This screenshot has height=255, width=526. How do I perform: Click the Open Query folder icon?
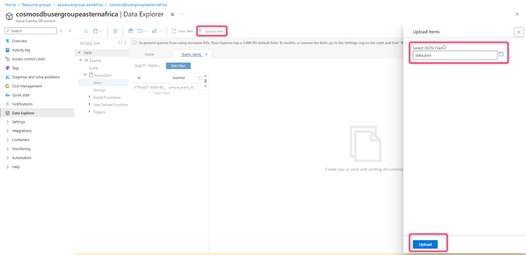tap(141, 31)
